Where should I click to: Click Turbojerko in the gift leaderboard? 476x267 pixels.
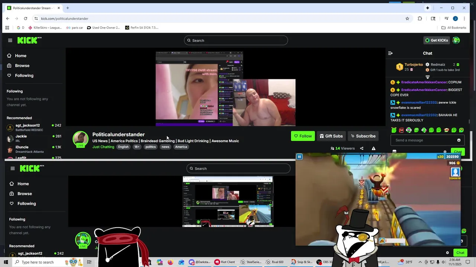click(414, 65)
